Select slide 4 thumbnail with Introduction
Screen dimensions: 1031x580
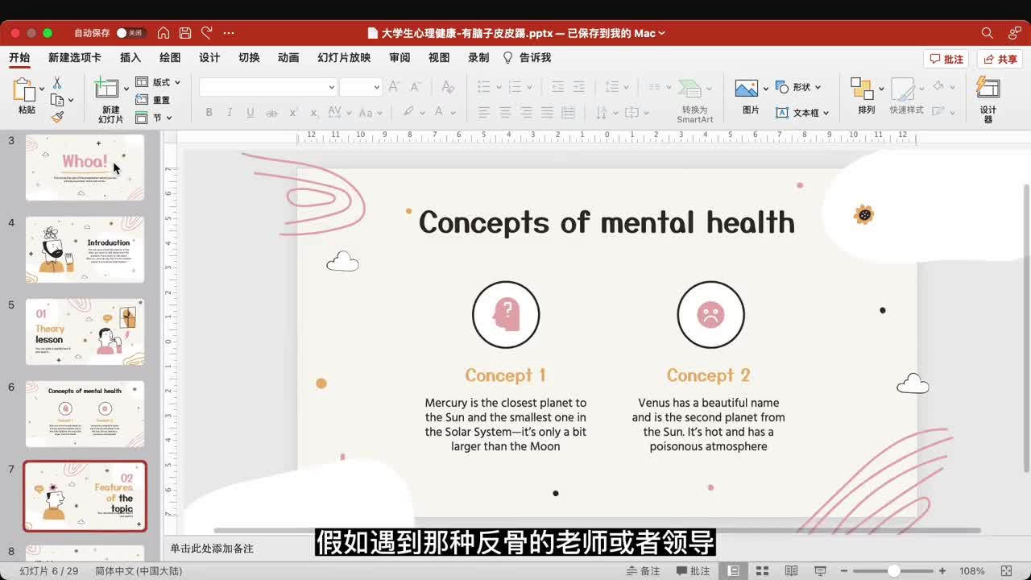coord(85,250)
